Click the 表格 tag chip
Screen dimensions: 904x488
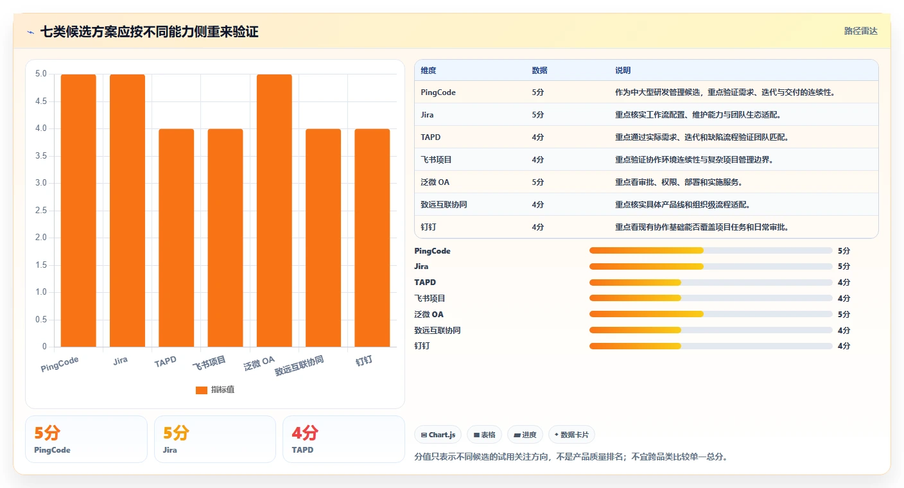pyautogui.click(x=484, y=435)
